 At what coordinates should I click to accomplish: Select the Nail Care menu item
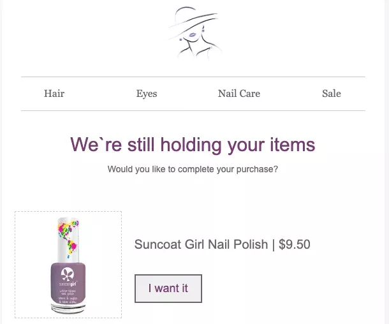239,94
